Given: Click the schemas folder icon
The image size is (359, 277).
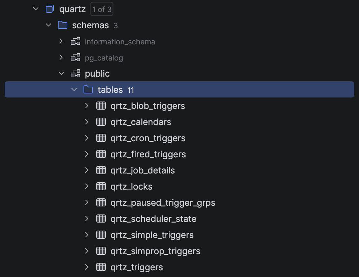Looking at the screenshot, I should tap(63, 25).
